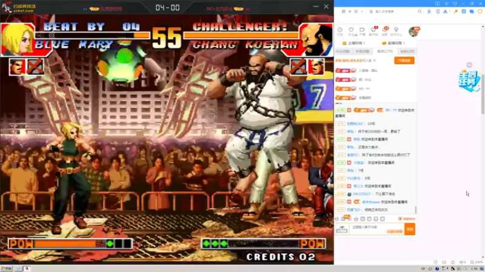The width and height of the screenshot is (485, 272).
Task: Click the username starting with YSG in chat
Action: (x=353, y=178)
